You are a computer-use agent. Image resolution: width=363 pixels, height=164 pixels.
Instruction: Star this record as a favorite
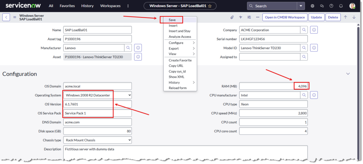(x=210, y=6)
